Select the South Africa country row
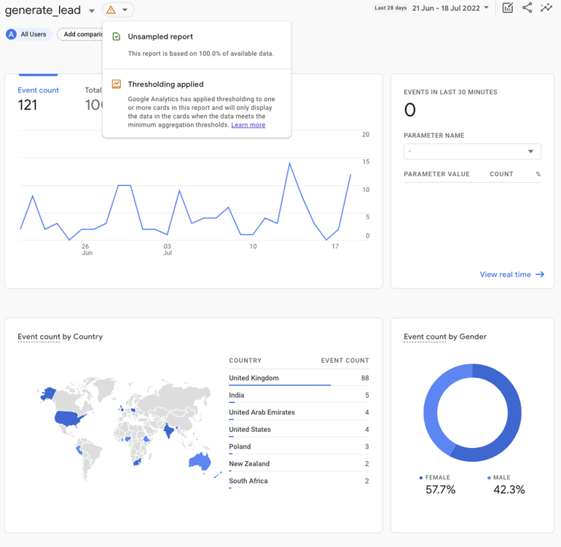561x547 pixels. [299, 481]
